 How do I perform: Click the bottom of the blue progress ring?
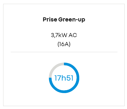[x=64, y=92]
